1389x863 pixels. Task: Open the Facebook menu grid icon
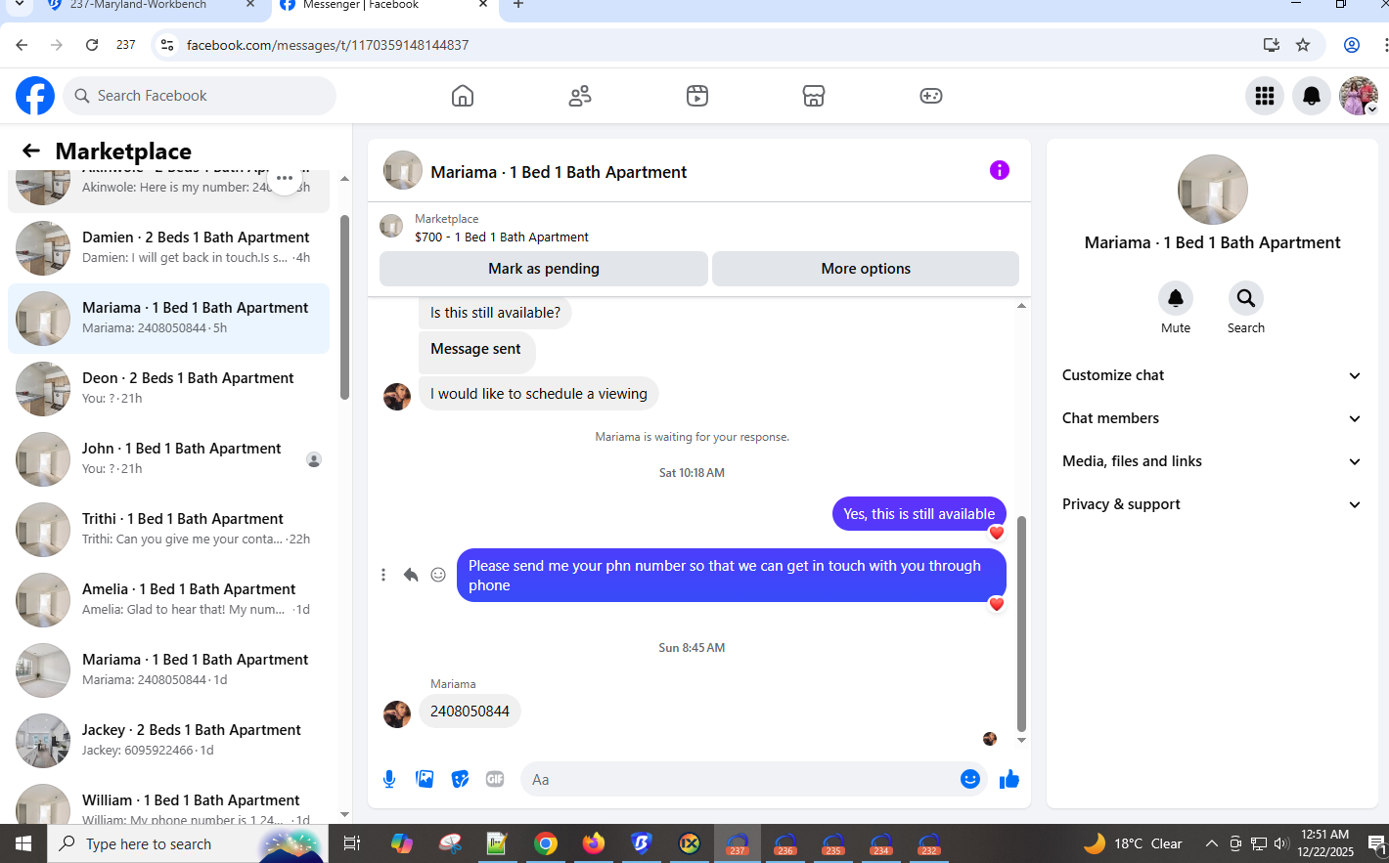(1265, 96)
